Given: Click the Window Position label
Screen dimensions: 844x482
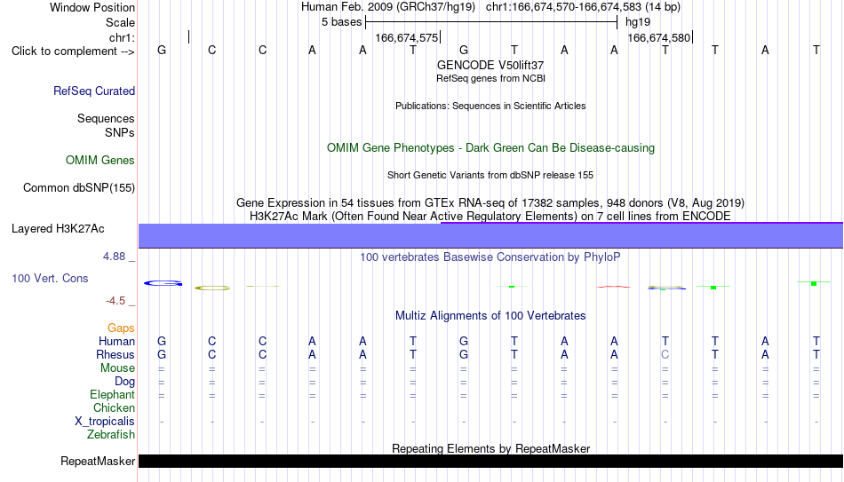Looking at the screenshot, I should 92,7.
